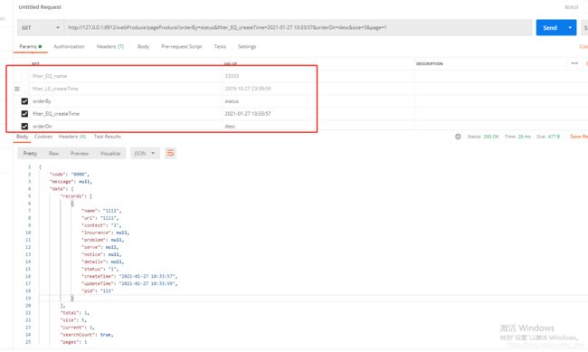Select the Visualize view button
The width and height of the screenshot is (588, 352).
tap(110, 154)
